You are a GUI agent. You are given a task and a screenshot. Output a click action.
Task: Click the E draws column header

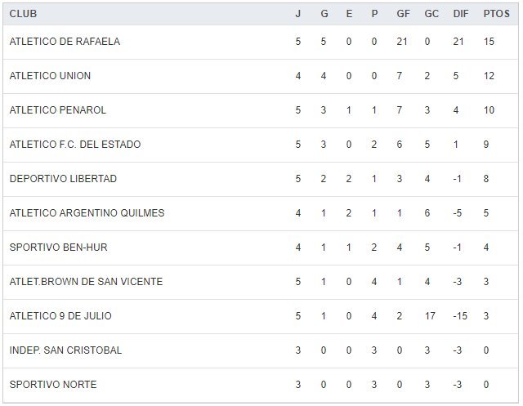point(349,14)
